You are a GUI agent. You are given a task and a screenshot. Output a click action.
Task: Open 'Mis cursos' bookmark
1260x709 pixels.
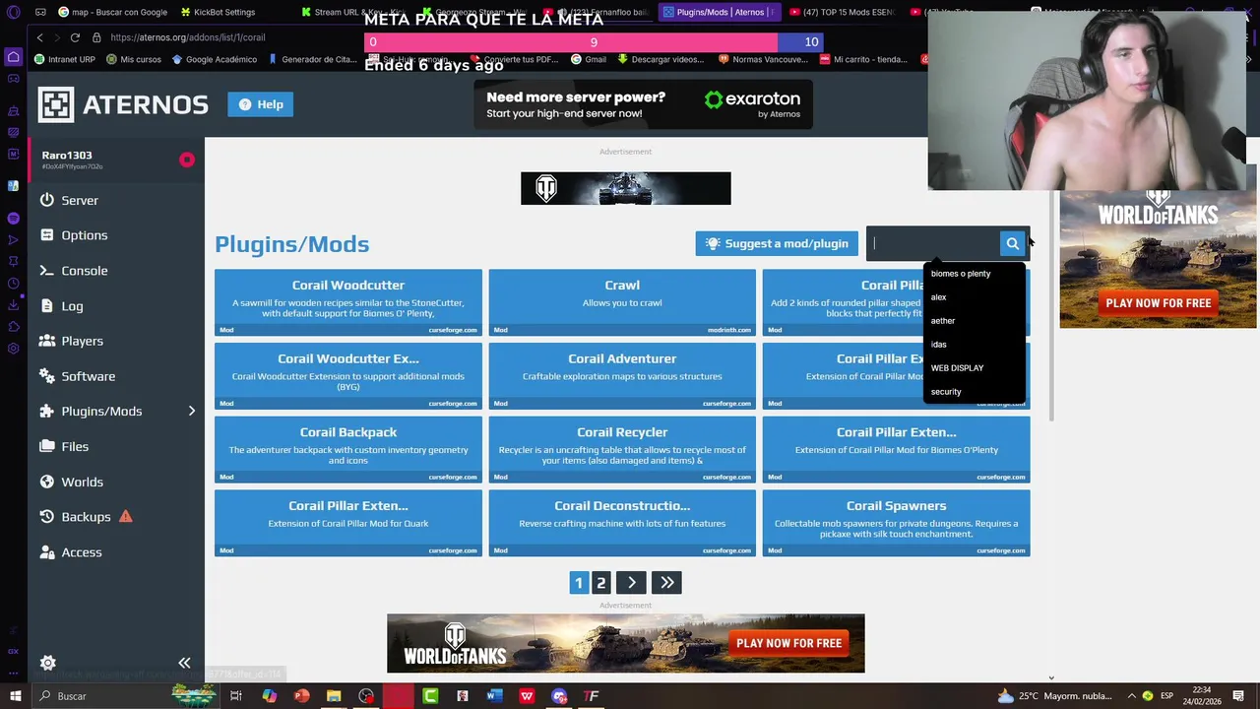[x=134, y=59]
